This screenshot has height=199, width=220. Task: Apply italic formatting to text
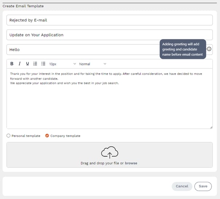click(x=20, y=64)
